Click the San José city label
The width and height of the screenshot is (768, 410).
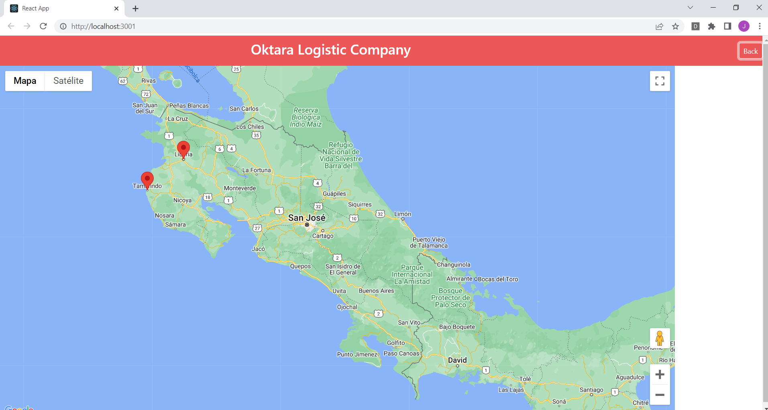click(x=307, y=218)
